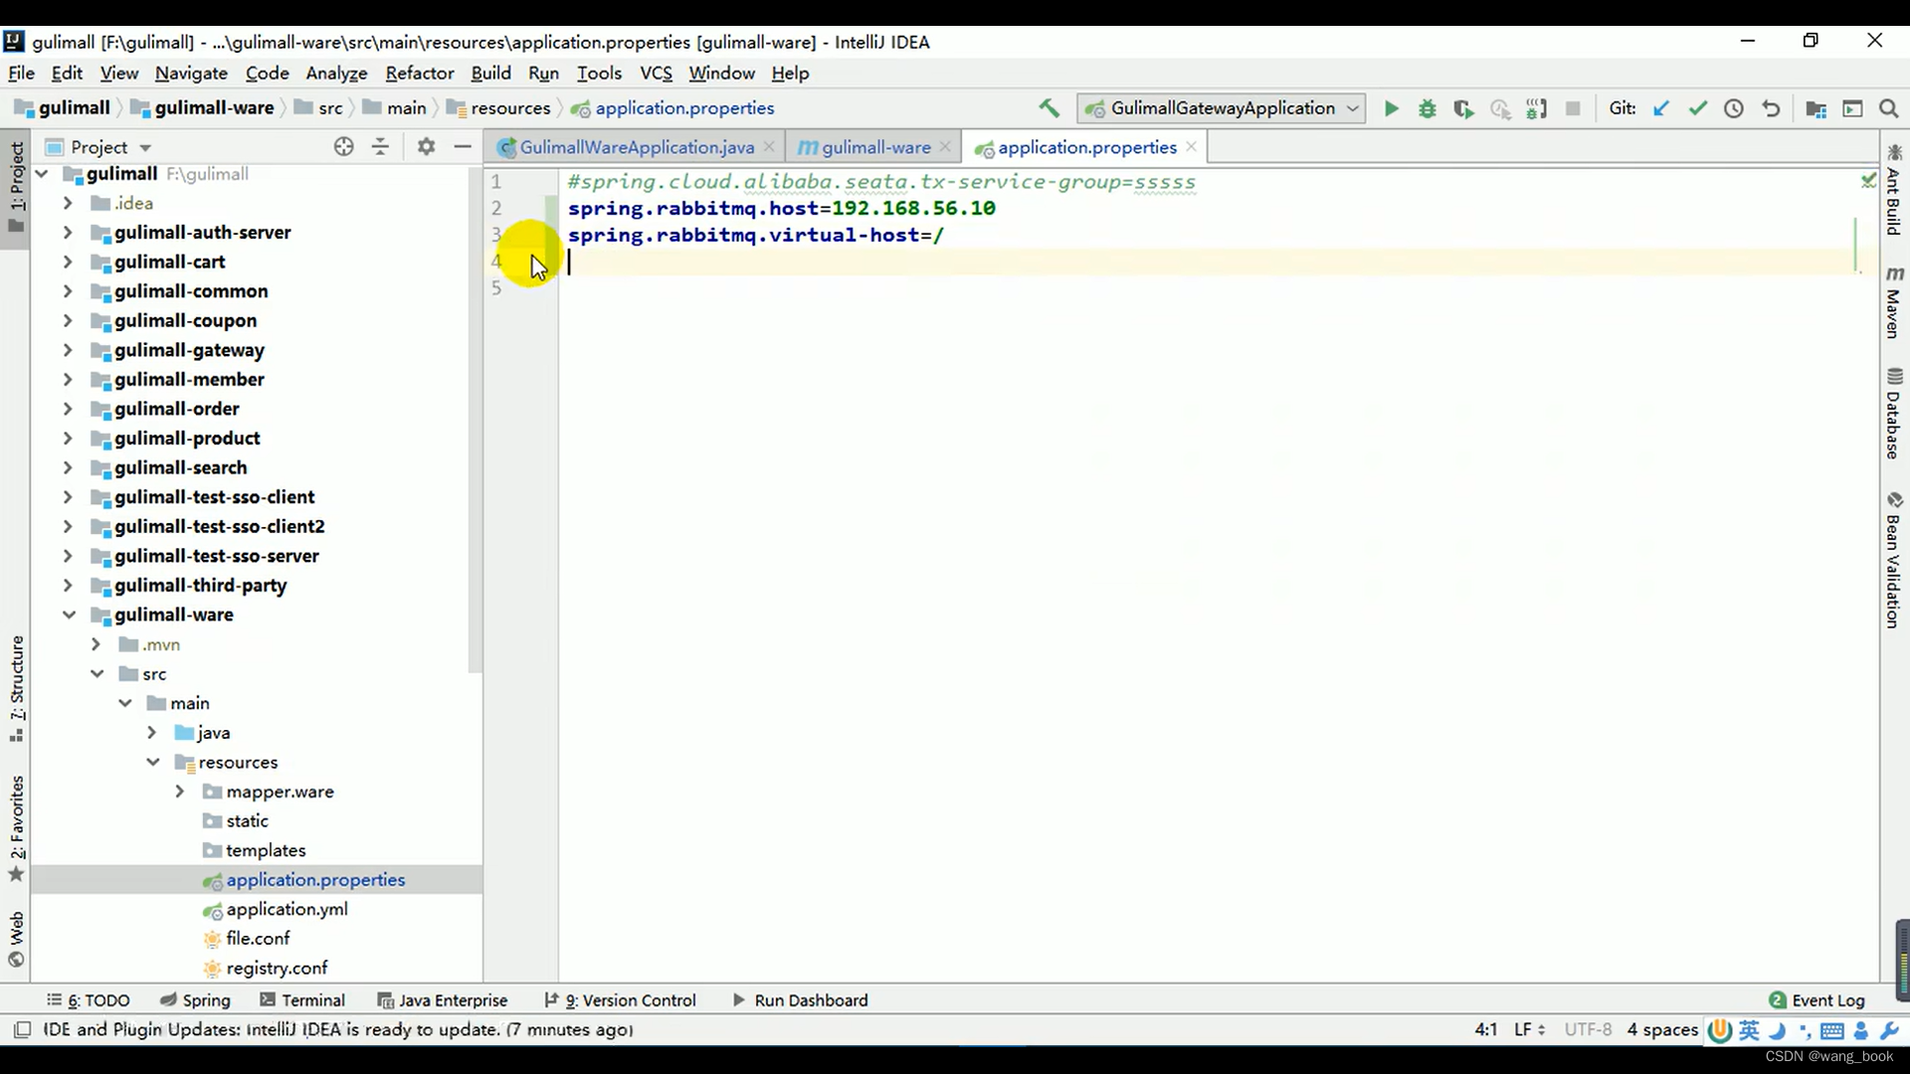Click the gulimall-ware breadcrumb
This screenshot has height=1074, width=1910.
click(214, 108)
